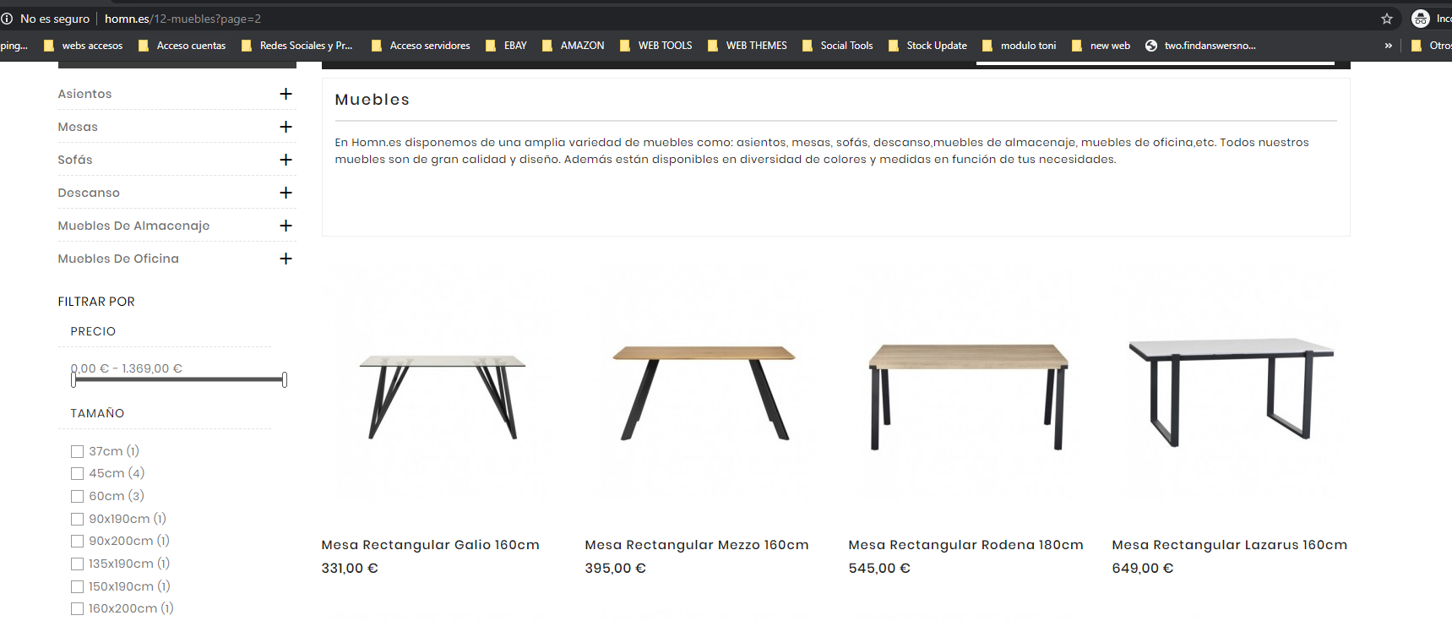Open Mesa Rectangular Lazarus 160cm product link
This screenshot has width=1452, height=621.
[x=1229, y=545]
